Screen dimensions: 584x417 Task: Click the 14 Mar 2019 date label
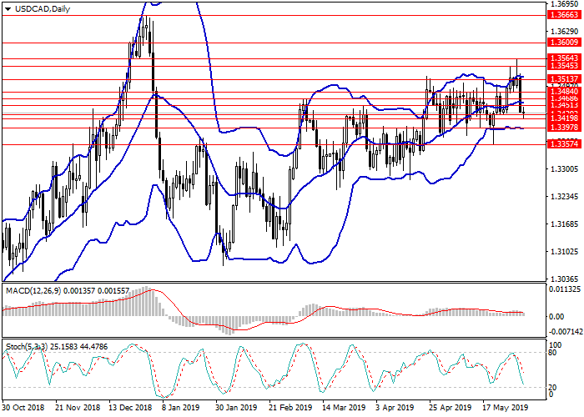click(x=340, y=409)
